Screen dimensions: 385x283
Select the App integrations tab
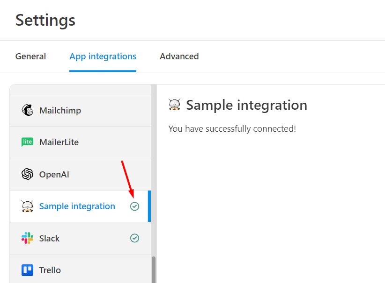(103, 57)
